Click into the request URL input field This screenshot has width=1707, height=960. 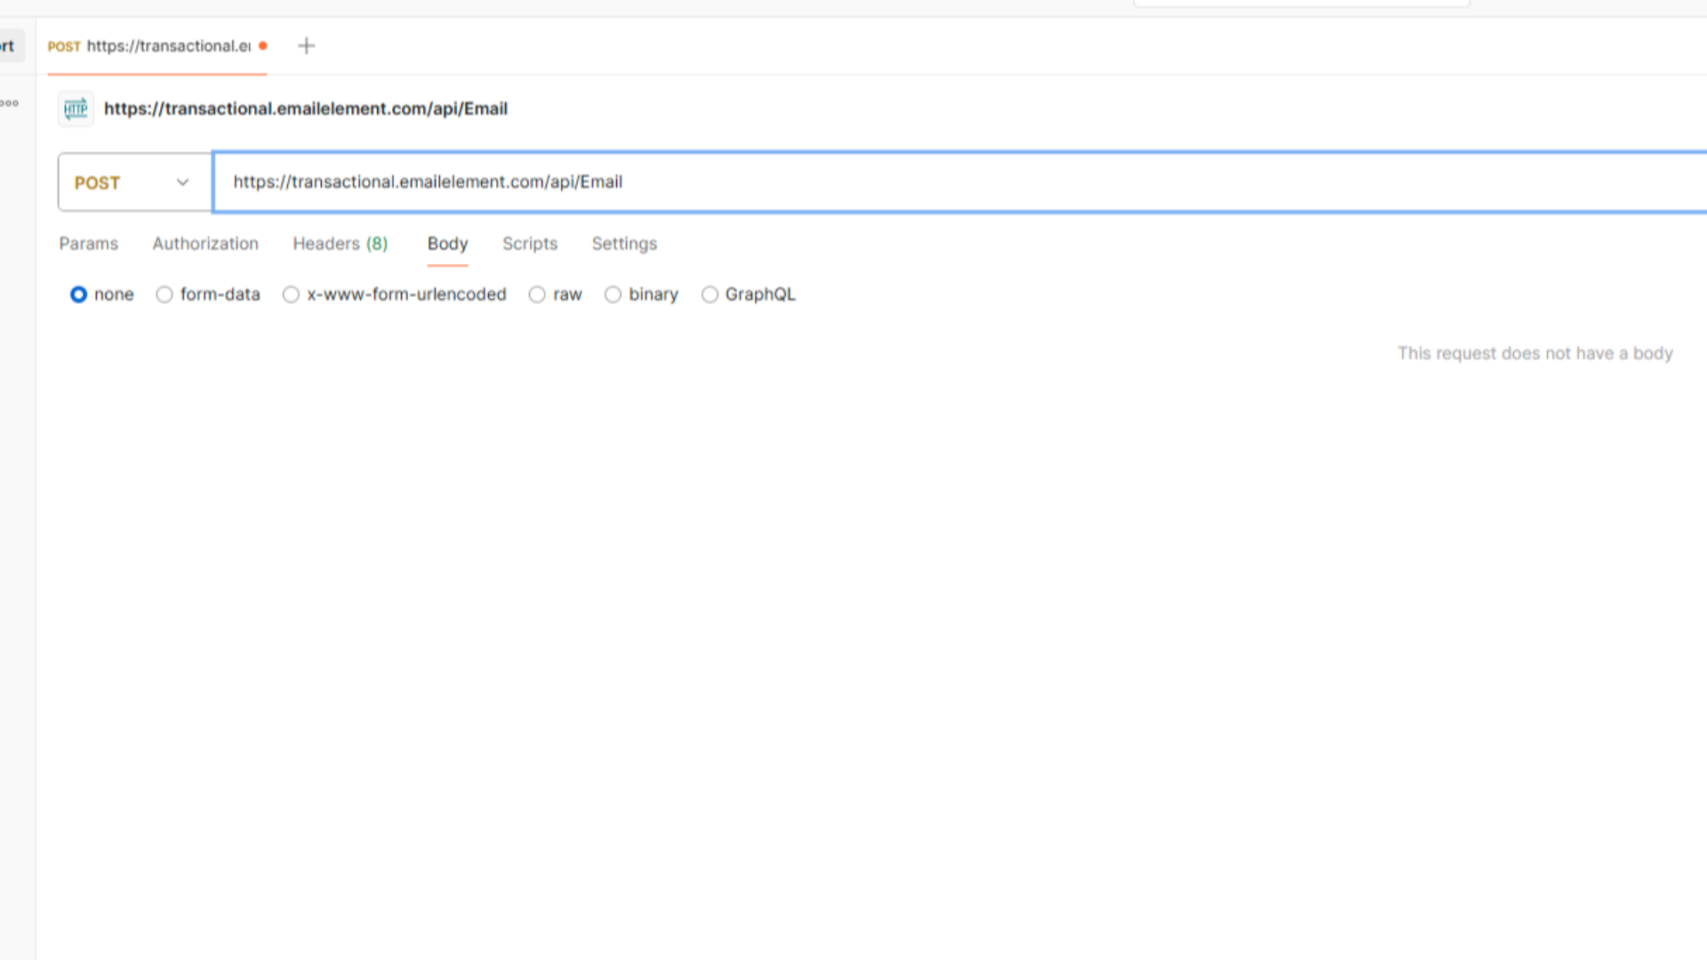[x=960, y=182]
